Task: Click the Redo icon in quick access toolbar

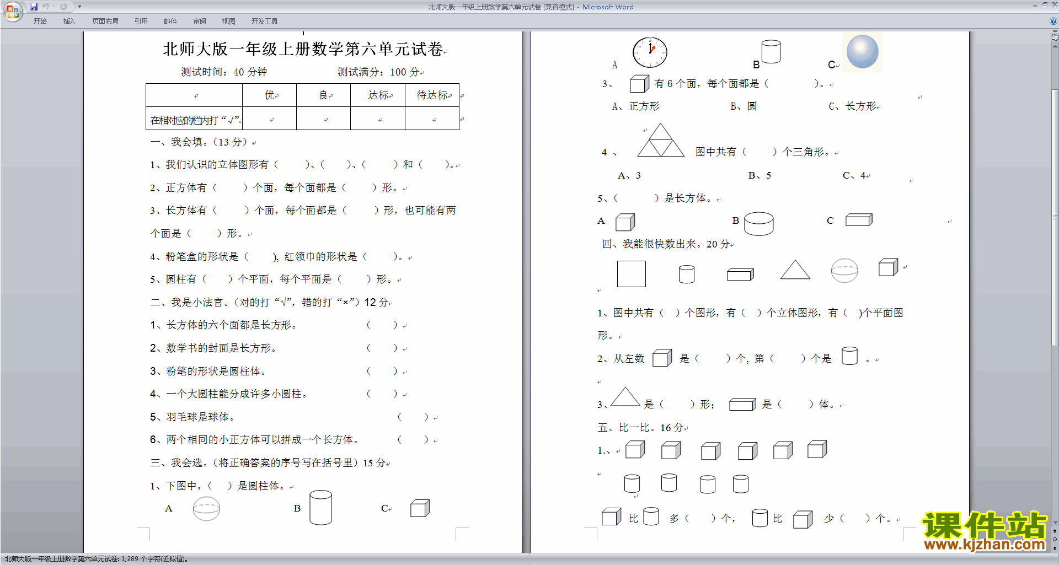Action: [63, 7]
